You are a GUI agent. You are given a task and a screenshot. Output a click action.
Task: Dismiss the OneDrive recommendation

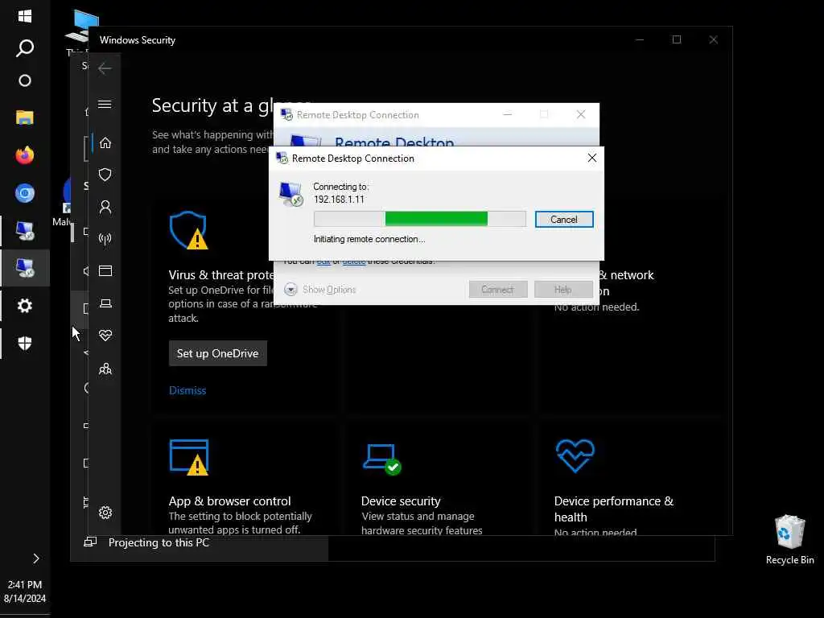187,390
